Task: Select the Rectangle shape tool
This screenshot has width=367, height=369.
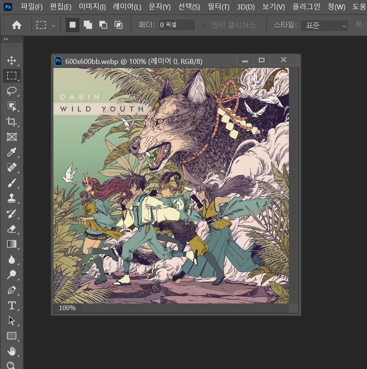Action: (11, 336)
